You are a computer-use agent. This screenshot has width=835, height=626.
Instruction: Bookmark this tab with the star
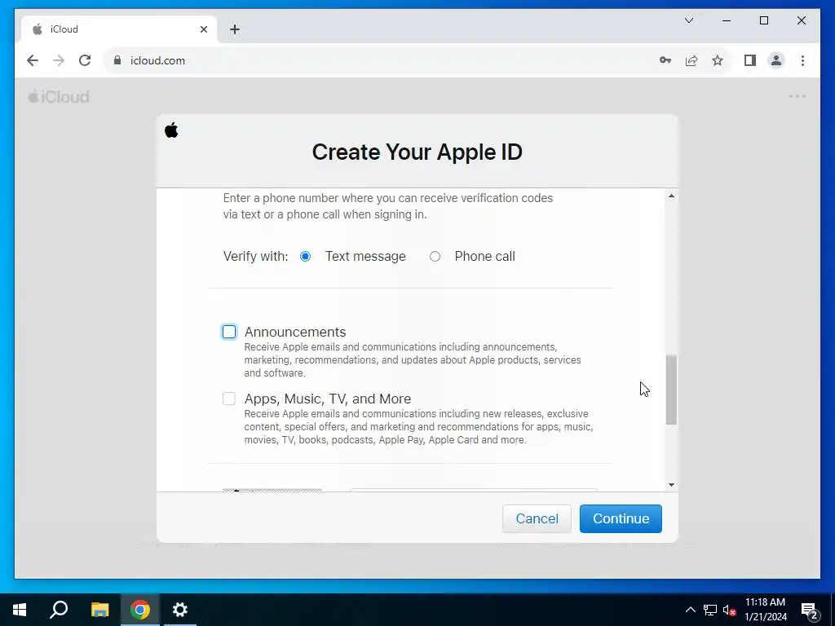718,60
